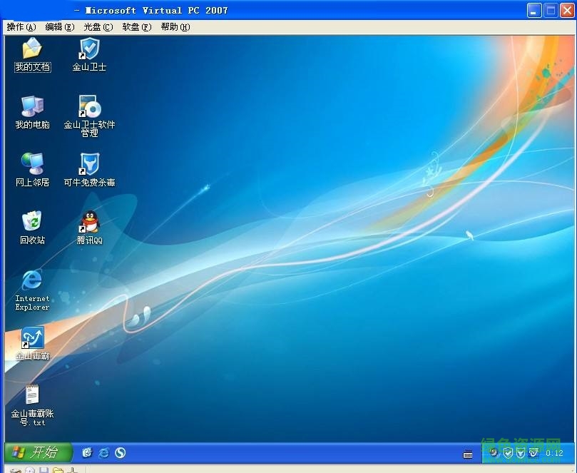Viewport: 577px width, 473px height.
Task: Launch 金山毒霸 from the desktop
Action: 32,337
